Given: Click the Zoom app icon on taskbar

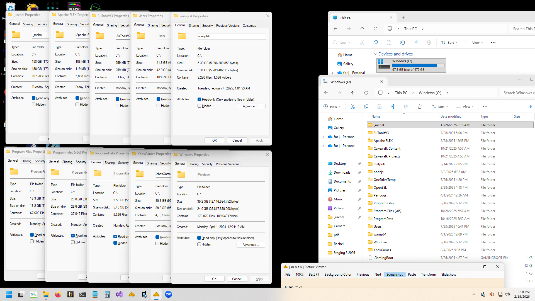Looking at the screenshot, I should (169, 294).
